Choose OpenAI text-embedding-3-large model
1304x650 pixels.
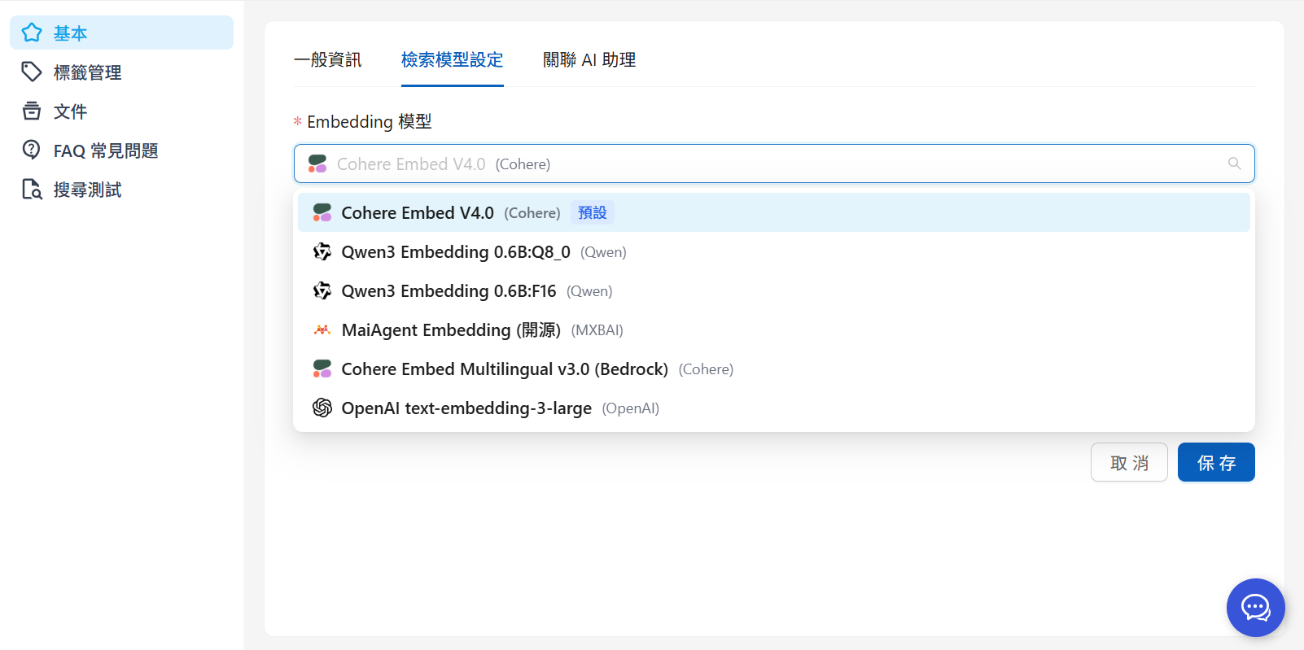pos(466,408)
